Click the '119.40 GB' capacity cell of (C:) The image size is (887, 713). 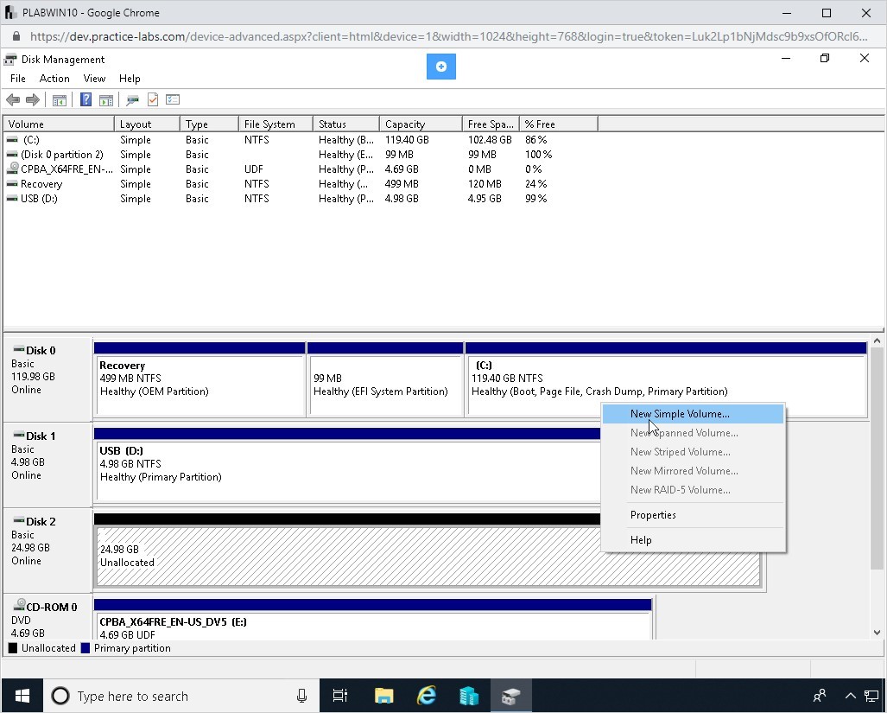click(x=407, y=140)
